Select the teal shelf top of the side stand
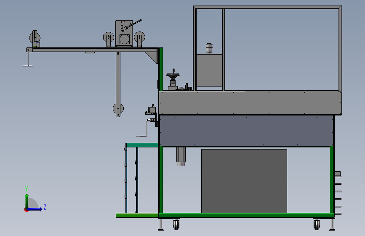 [142, 145]
